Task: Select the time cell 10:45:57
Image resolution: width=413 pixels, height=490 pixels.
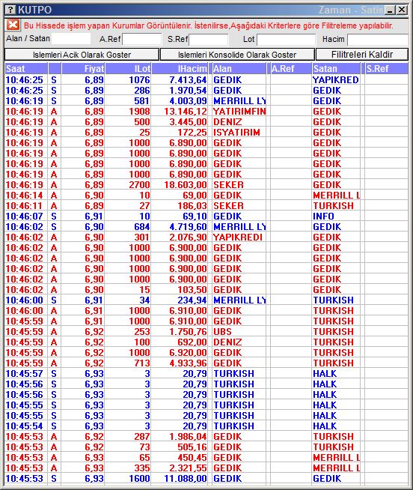Action: (x=26, y=373)
